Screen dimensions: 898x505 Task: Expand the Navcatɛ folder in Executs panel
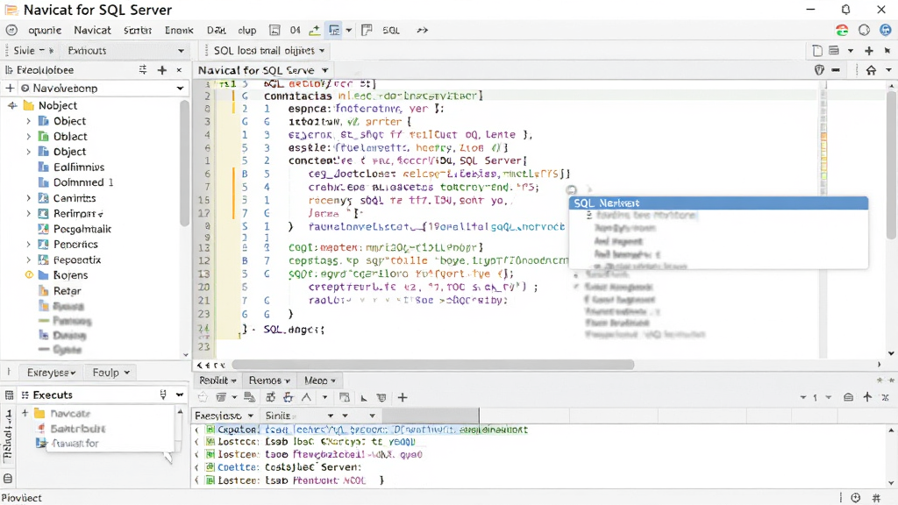(25, 413)
